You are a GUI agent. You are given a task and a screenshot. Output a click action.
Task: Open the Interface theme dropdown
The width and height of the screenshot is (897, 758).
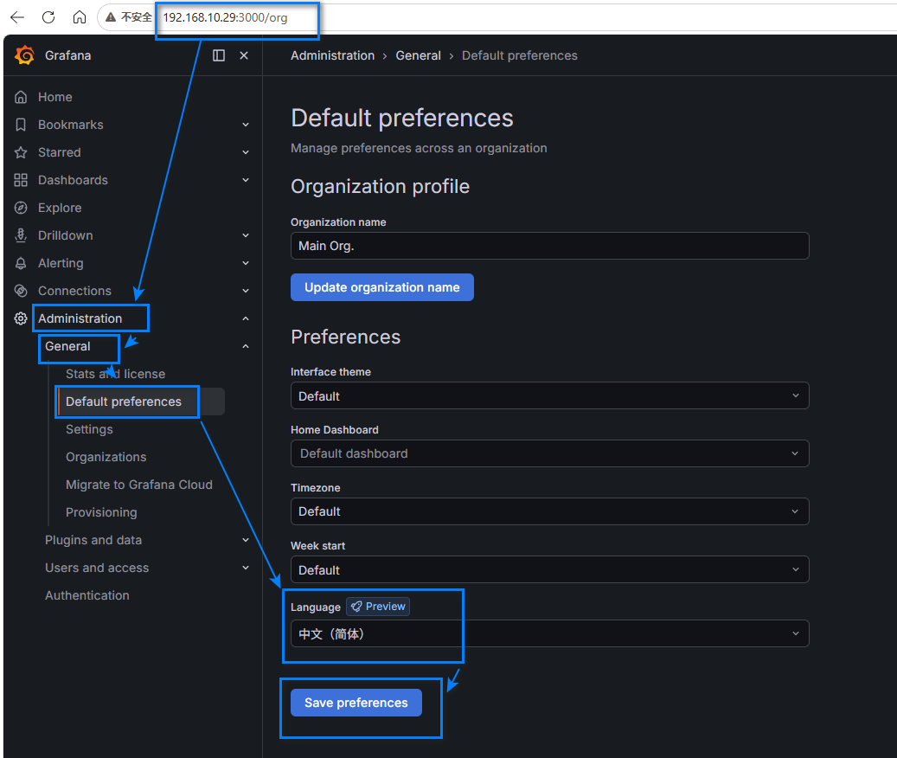point(550,396)
